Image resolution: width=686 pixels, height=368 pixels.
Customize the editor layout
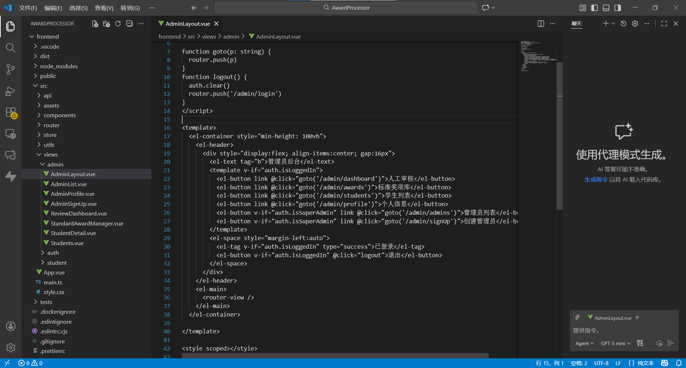pos(583,8)
